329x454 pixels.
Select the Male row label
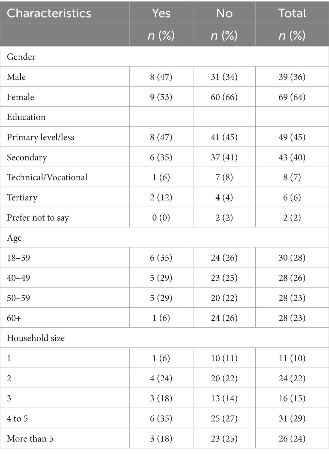[16, 77]
